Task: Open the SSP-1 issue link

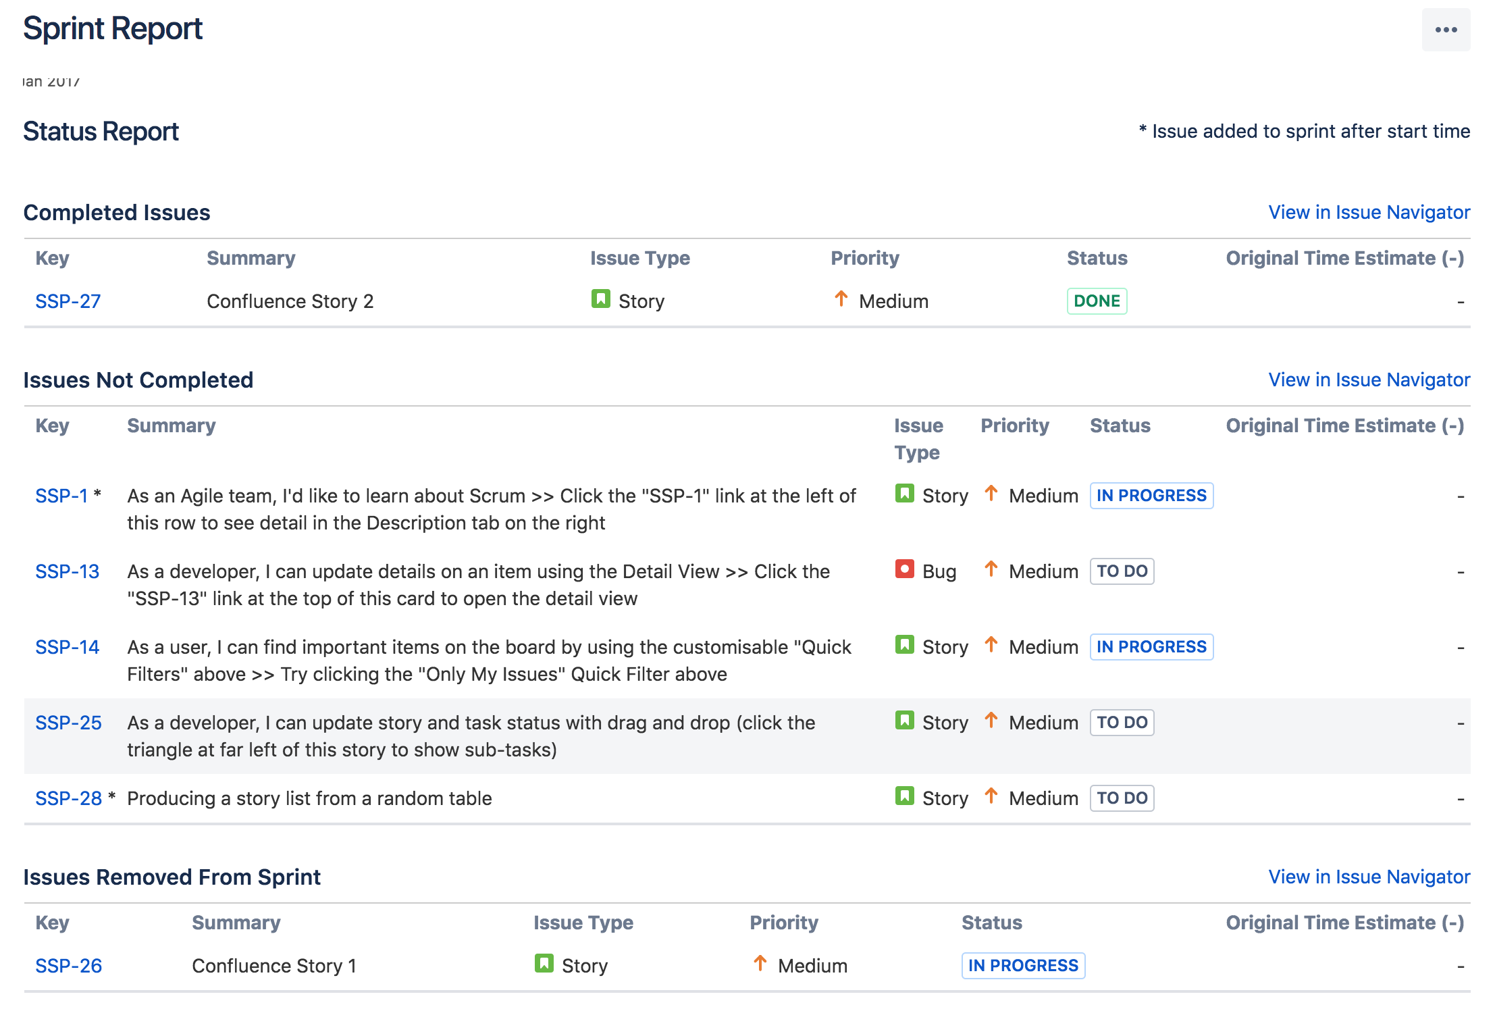Action: coord(61,496)
